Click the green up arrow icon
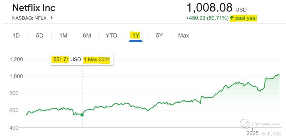 232,18
